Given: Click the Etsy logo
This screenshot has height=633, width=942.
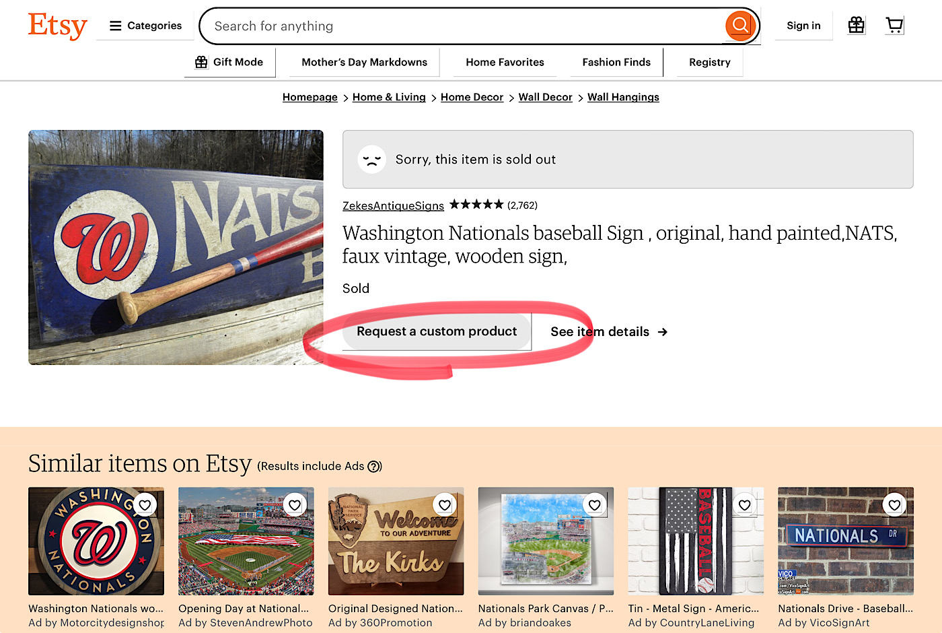Looking at the screenshot, I should [x=57, y=26].
